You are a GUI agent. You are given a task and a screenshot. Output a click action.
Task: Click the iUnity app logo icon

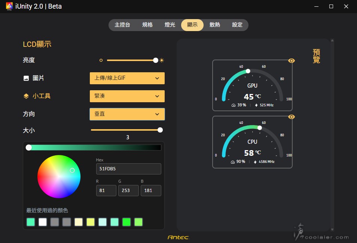click(x=9, y=6)
